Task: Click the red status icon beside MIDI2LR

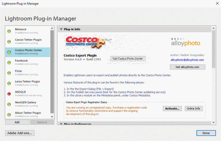Action: pos(9,94)
